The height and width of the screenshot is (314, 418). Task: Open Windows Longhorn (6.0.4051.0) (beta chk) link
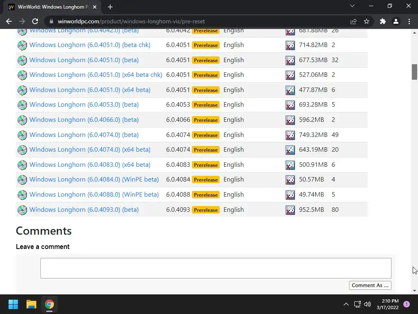(90, 45)
